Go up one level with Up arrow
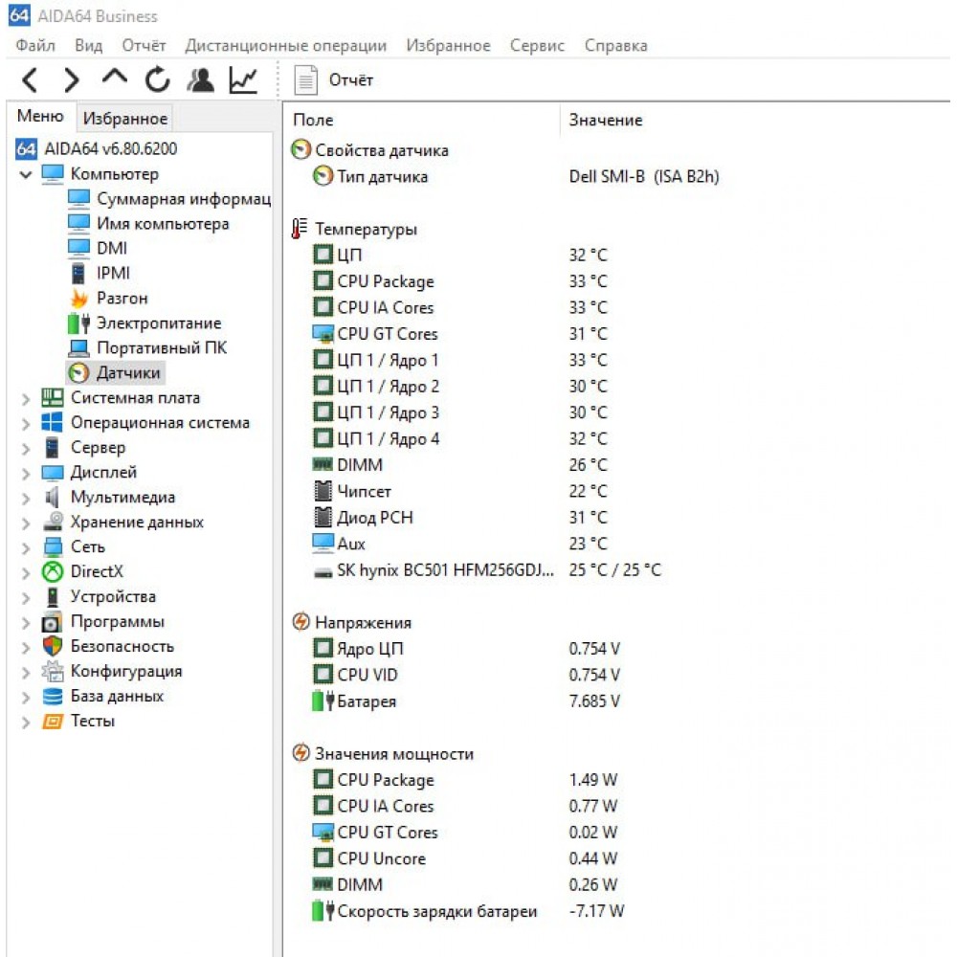The height and width of the screenshot is (957, 957). pyautogui.click(x=115, y=78)
